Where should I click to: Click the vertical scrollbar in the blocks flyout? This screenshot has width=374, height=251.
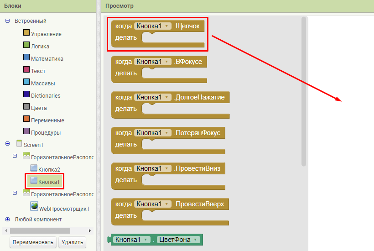coord(304,91)
